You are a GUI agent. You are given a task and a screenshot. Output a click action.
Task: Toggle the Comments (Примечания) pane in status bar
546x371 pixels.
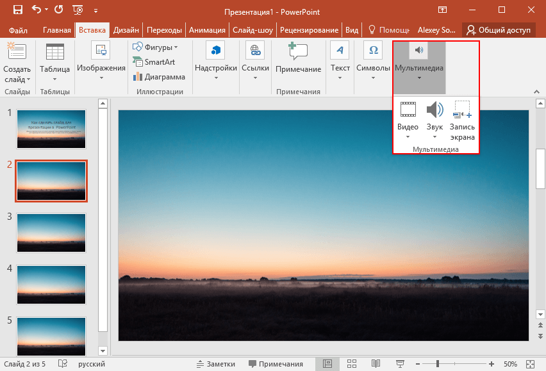pyautogui.click(x=276, y=364)
